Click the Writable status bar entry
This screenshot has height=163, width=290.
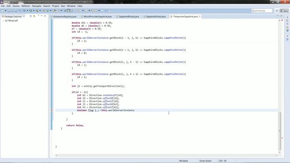point(184,161)
